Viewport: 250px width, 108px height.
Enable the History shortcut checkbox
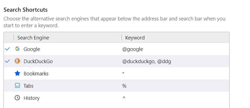(7, 98)
